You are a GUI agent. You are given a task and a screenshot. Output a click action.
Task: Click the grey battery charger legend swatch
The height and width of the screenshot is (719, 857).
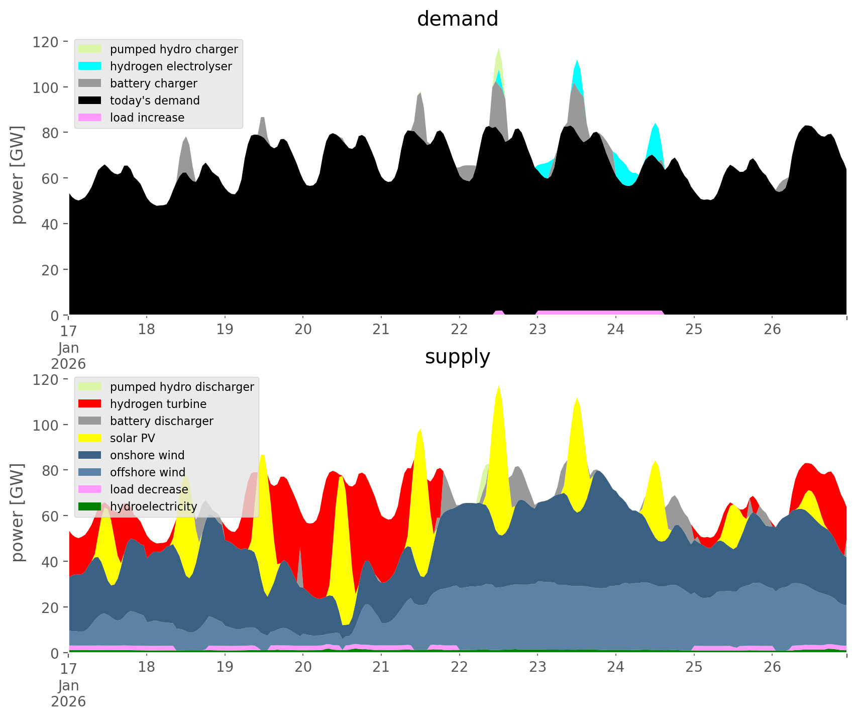[90, 83]
